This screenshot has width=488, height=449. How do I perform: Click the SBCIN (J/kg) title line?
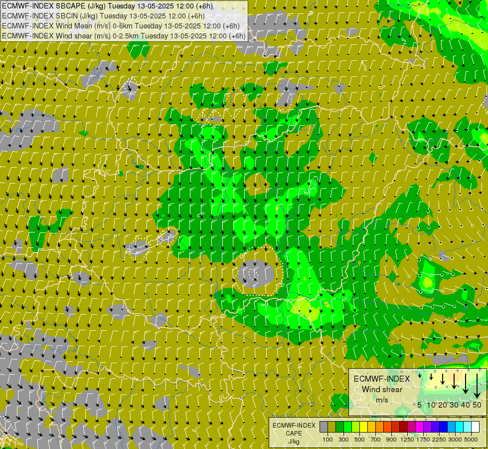click(x=103, y=16)
